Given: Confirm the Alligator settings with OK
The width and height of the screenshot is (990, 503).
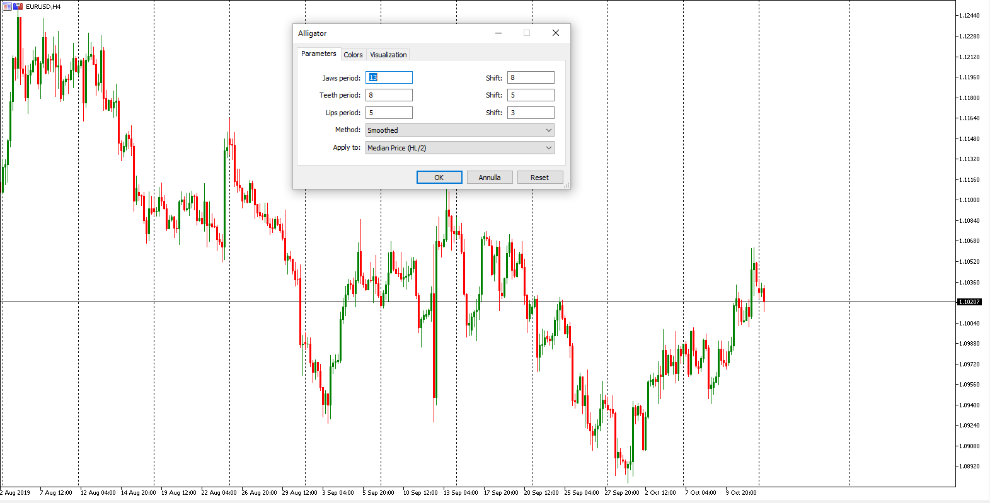Looking at the screenshot, I should click(439, 178).
